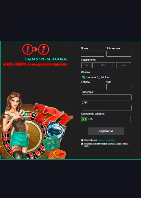Click the red step 1 circle
The height and width of the screenshot is (198, 141).
(x=28, y=49)
